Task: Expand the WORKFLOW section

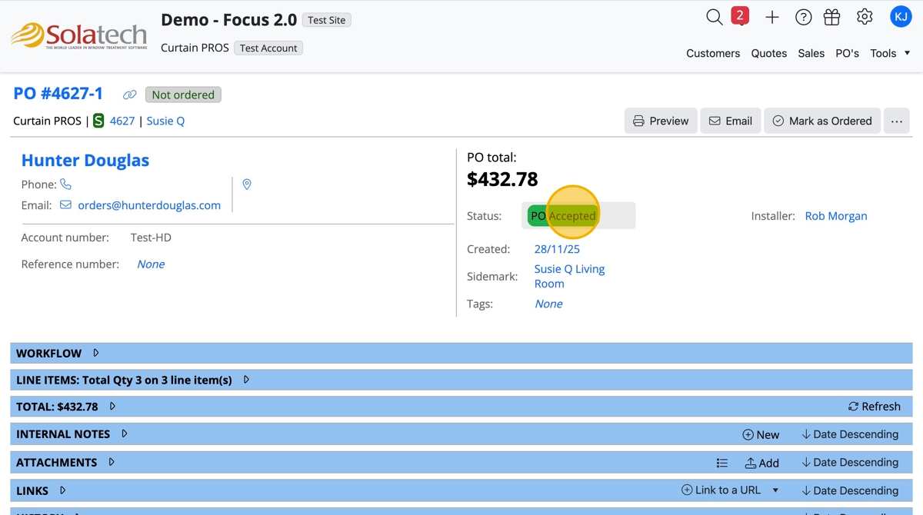Action: [x=96, y=354]
